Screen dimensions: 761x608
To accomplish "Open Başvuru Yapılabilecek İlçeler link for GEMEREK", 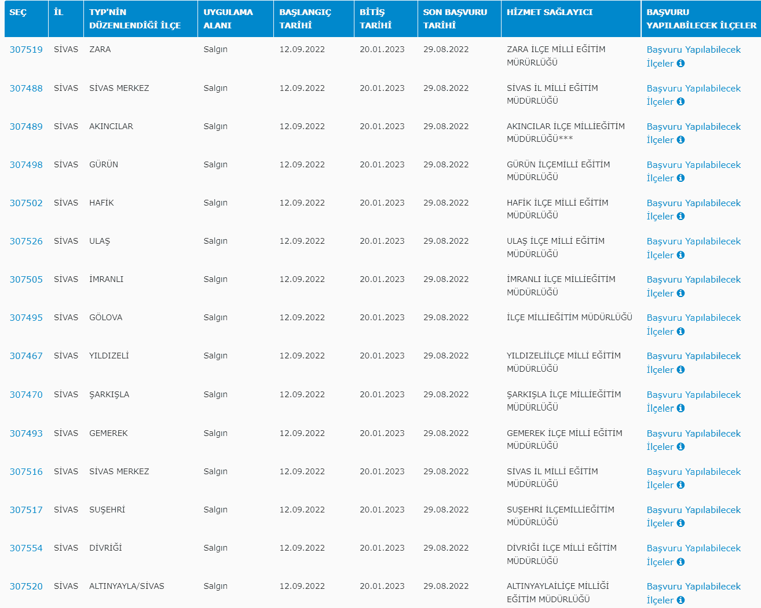I will coord(693,434).
